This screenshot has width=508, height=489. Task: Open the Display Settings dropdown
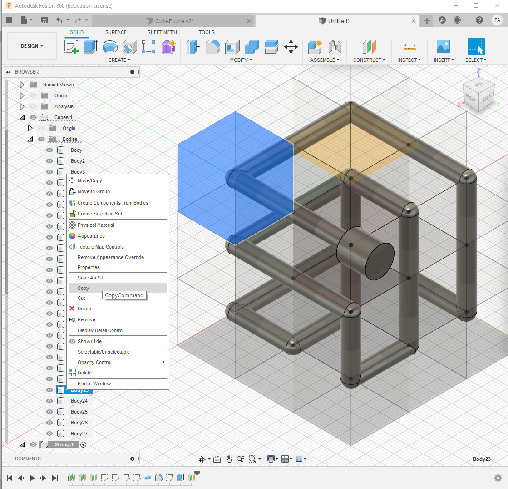click(x=271, y=459)
